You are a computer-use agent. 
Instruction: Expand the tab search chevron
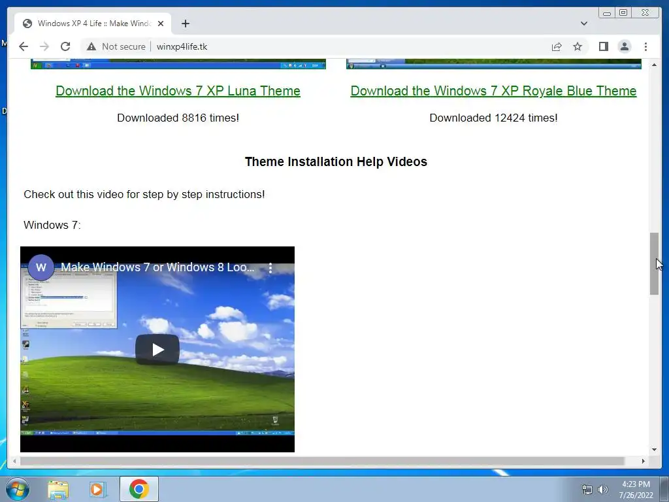click(584, 24)
